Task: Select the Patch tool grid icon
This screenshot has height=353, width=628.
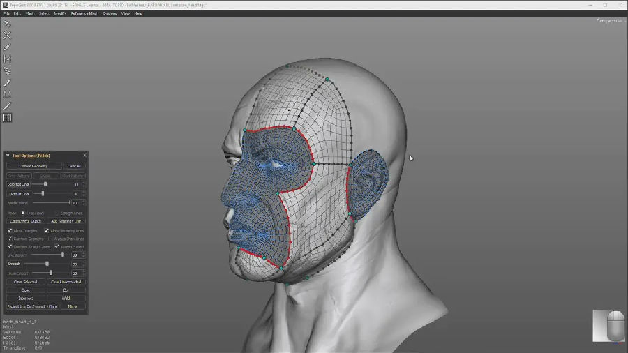Action: (x=8, y=118)
